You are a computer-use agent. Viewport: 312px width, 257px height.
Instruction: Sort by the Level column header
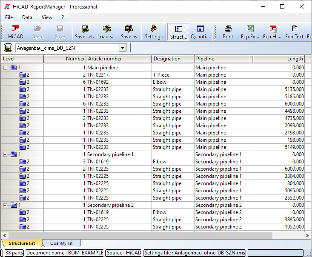pyautogui.click(x=22, y=59)
